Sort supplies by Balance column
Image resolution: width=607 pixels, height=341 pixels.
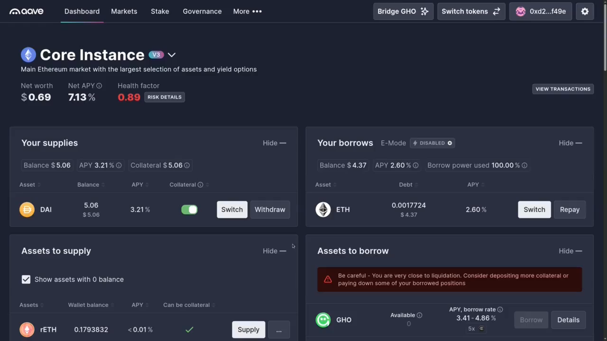click(91, 185)
